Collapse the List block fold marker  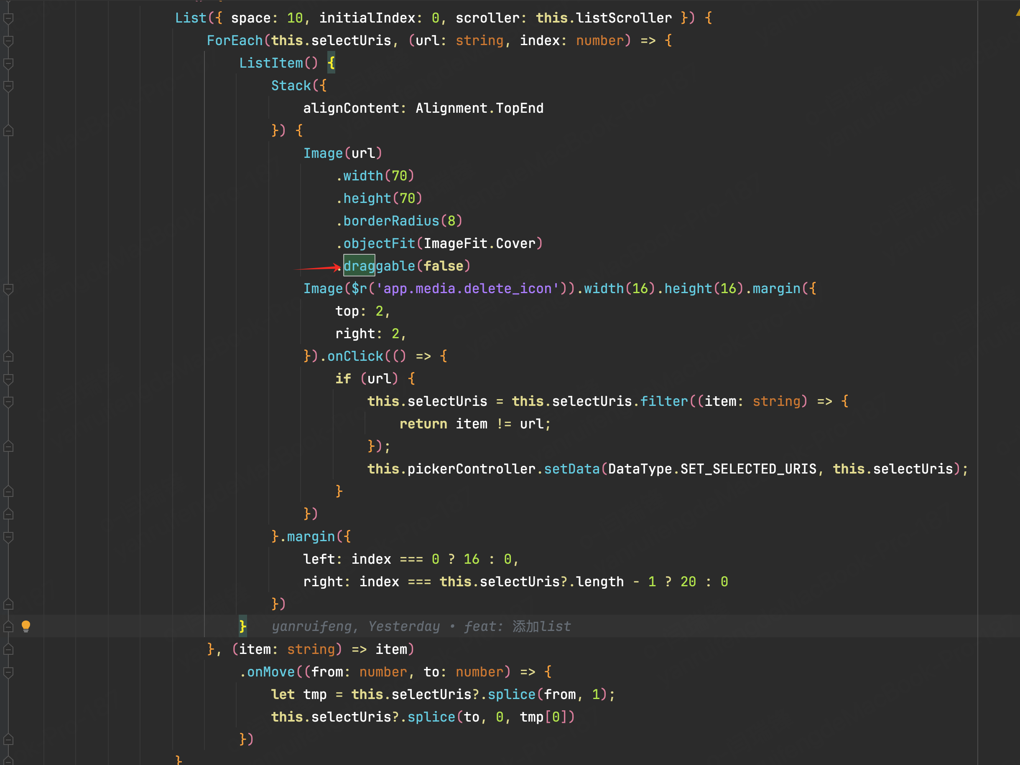click(x=8, y=18)
